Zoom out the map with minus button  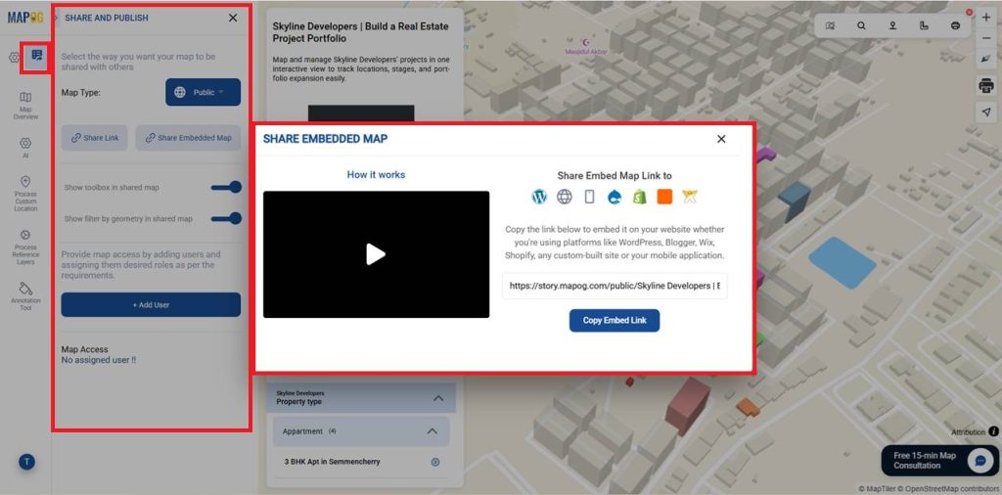click(986, 38)
